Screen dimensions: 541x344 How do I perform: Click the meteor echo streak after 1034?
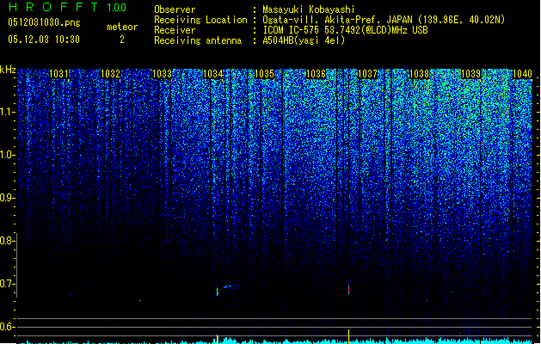pos(231,286)
